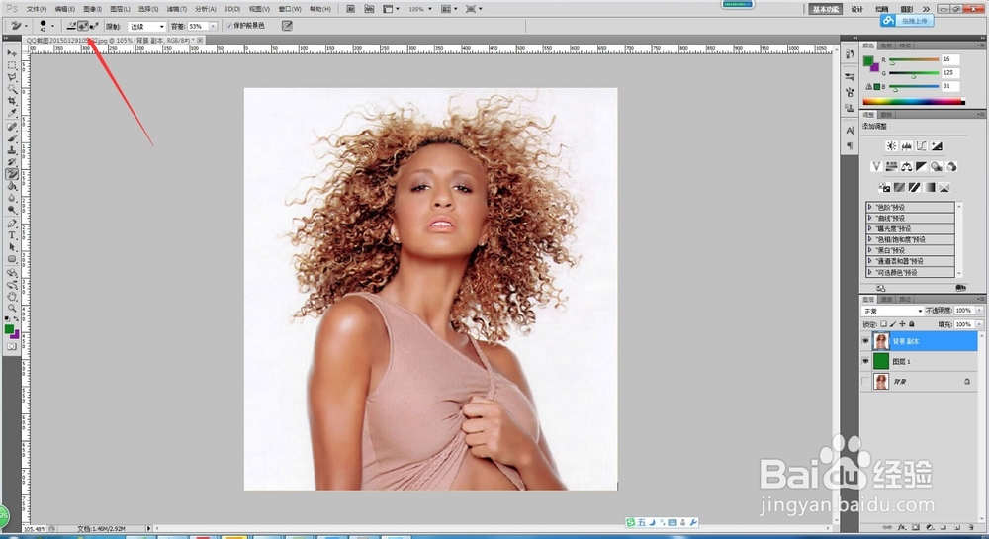Screen dimensions: 989x539
Task: Choose Sampling: Once option
Action: click(83, 26)
